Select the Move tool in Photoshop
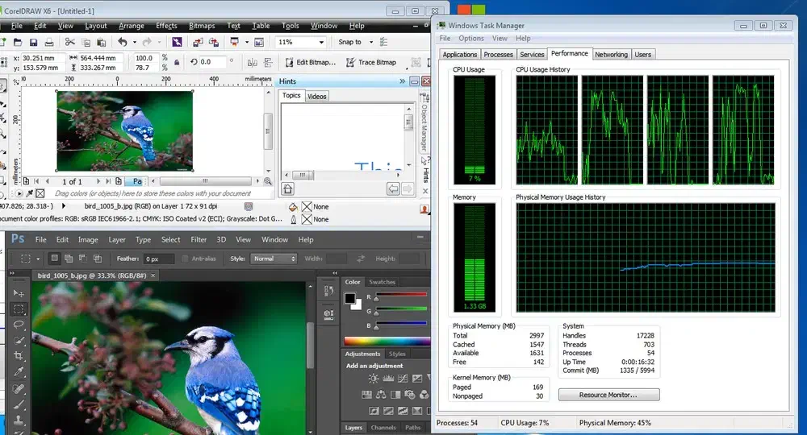This screenshot has height=435, width=807. [19, 295]
